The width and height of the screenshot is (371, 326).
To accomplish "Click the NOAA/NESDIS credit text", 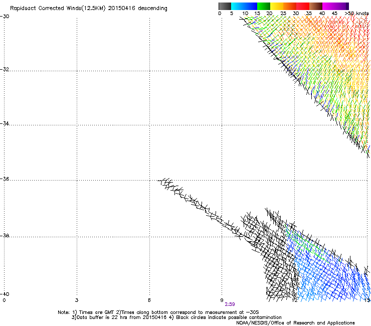I will tap(295, 323).
